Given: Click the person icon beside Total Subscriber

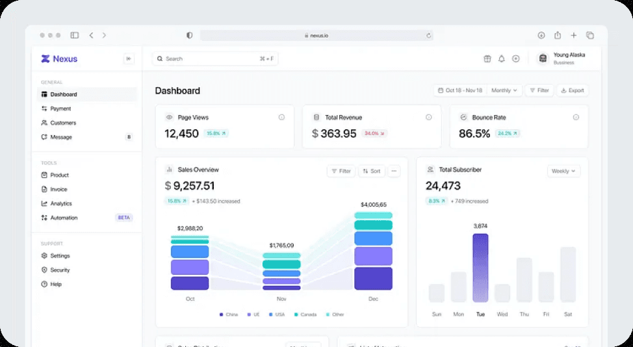Looking at the screenshot, I should tap(431, 170).
